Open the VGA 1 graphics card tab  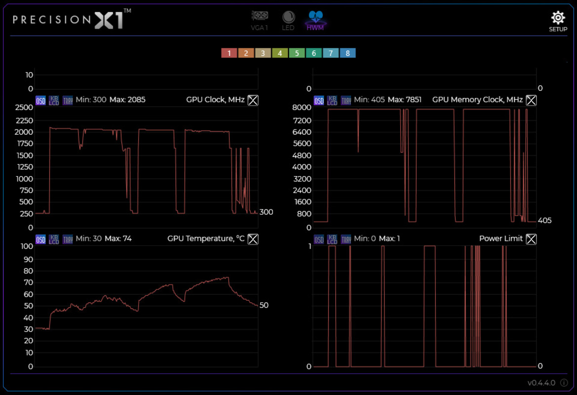260,20
